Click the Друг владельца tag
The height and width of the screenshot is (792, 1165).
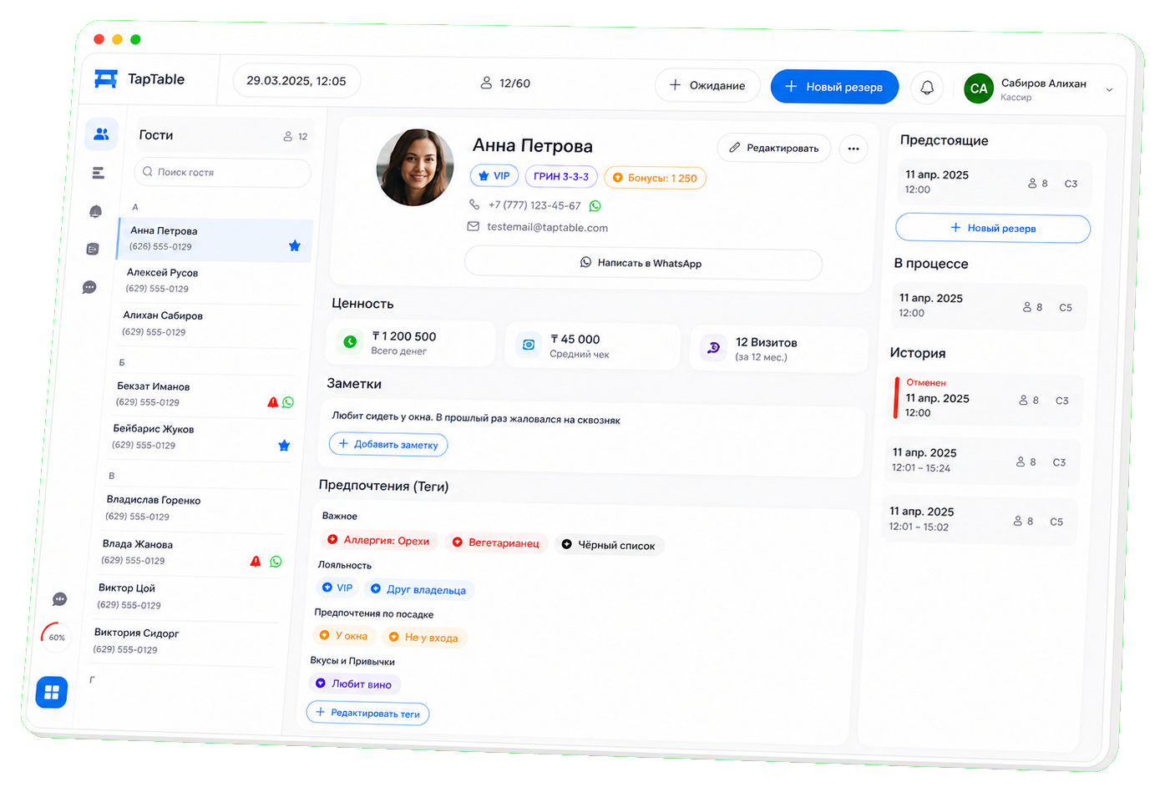click(x=418, y=590)
